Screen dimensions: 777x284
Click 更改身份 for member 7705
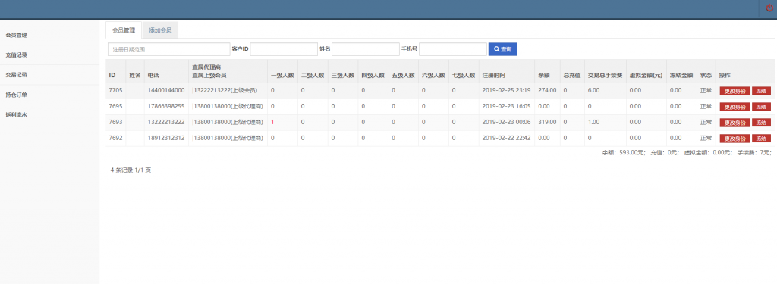pyautogui.click(x=735, y=91)
